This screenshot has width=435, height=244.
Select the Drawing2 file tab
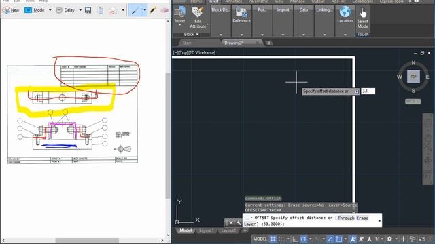point(234,43)
